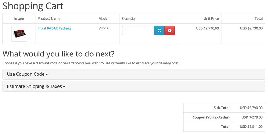Remove item with red X icon

pyautogui.click(x=169, y=30)
